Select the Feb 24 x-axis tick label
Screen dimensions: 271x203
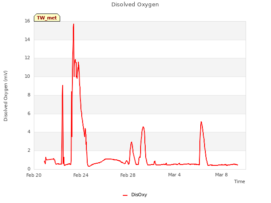81,175
